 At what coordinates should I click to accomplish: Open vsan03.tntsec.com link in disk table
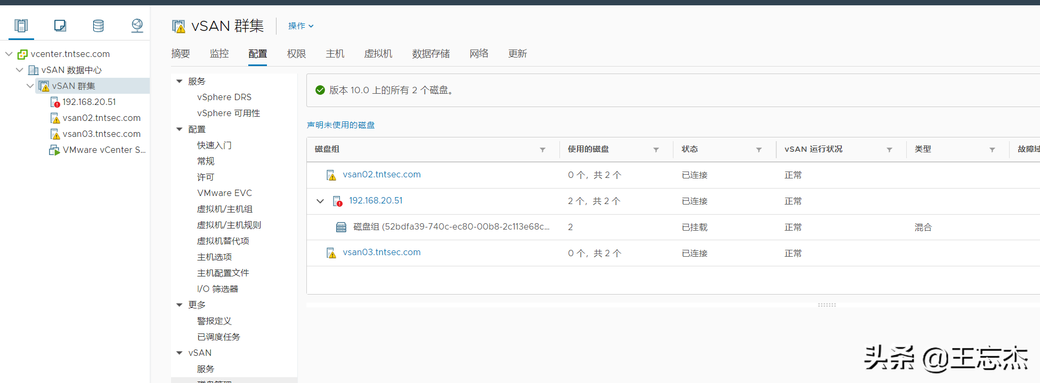[x=382, y=252]
